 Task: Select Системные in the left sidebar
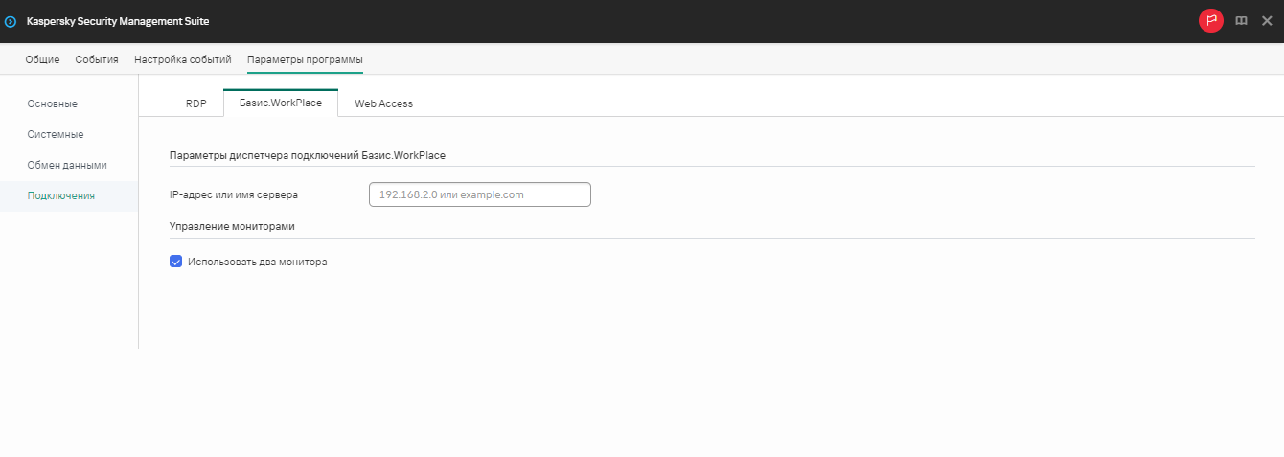pos(56,134)
